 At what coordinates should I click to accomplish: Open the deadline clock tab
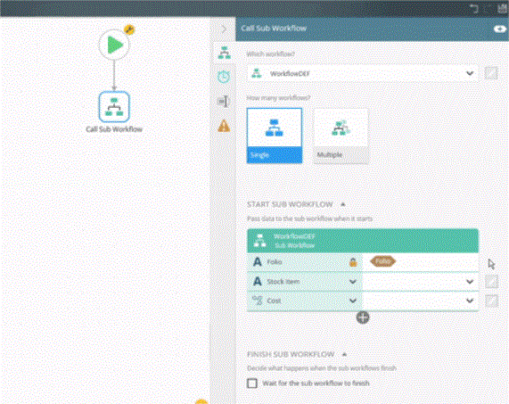[224, 77]
